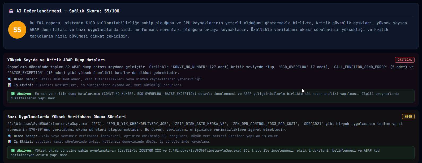Click the orange 55 health score circle

(17, 30)
